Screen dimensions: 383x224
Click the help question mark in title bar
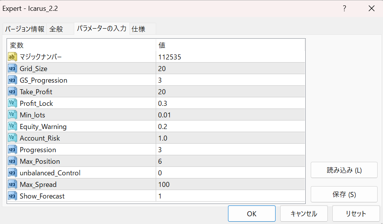tap(344, 8)
